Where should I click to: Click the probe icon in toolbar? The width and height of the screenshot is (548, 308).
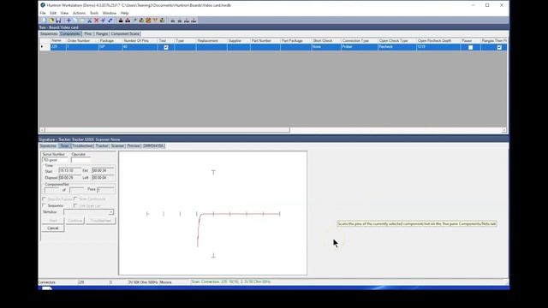coord(134,21)
